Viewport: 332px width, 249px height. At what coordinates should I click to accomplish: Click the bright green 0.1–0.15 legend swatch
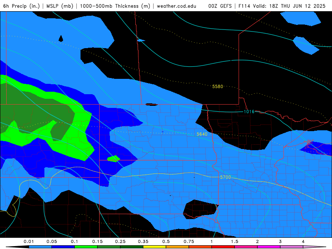[86, 247]
